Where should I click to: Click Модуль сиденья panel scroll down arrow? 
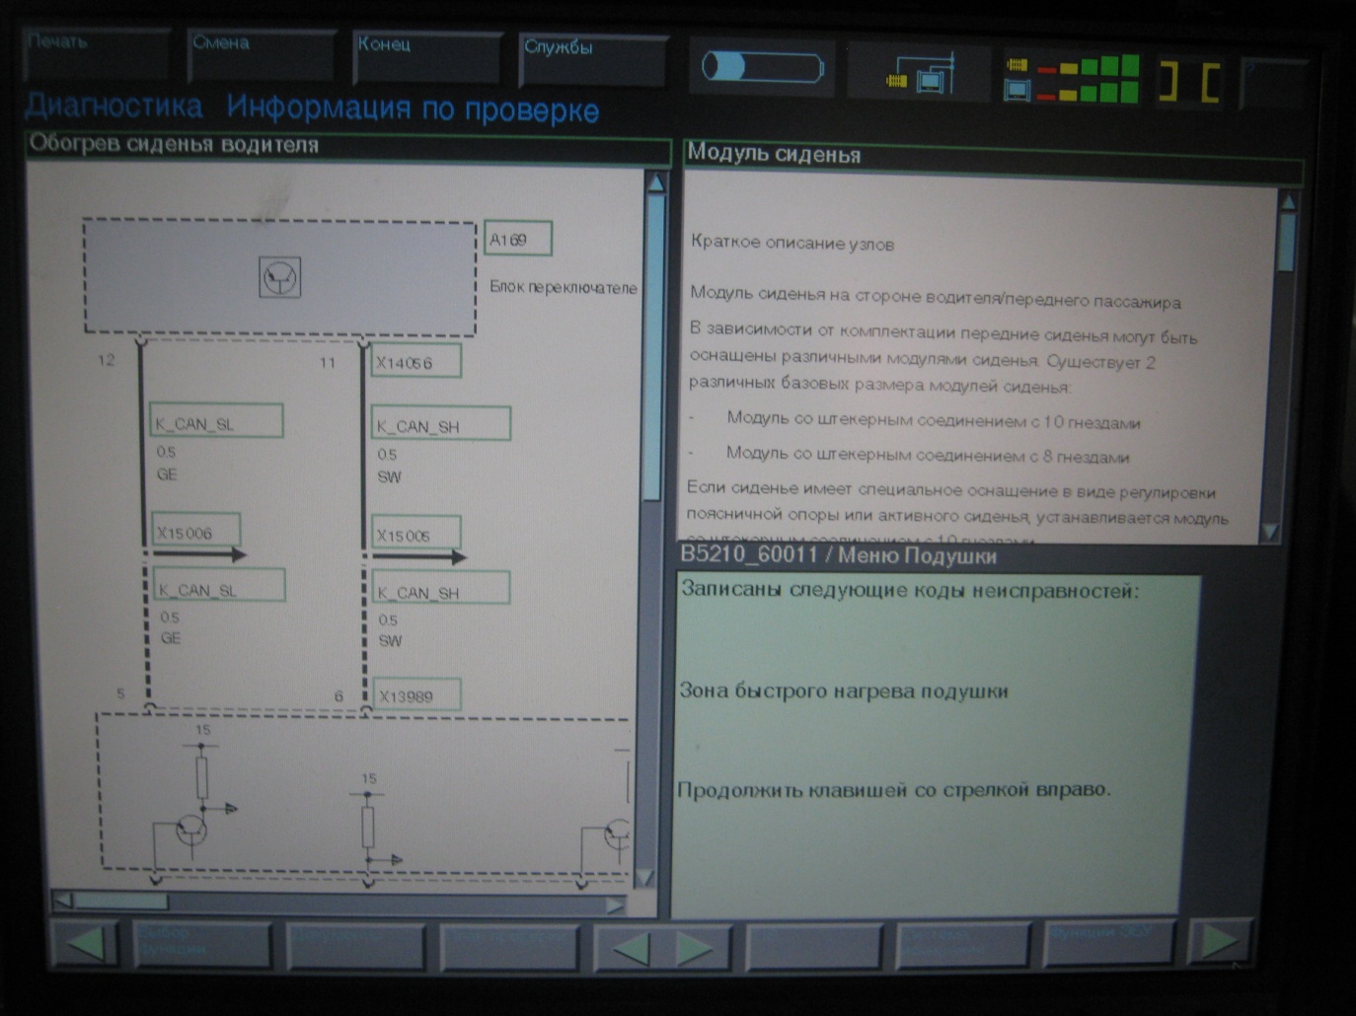click(1272, 532)
